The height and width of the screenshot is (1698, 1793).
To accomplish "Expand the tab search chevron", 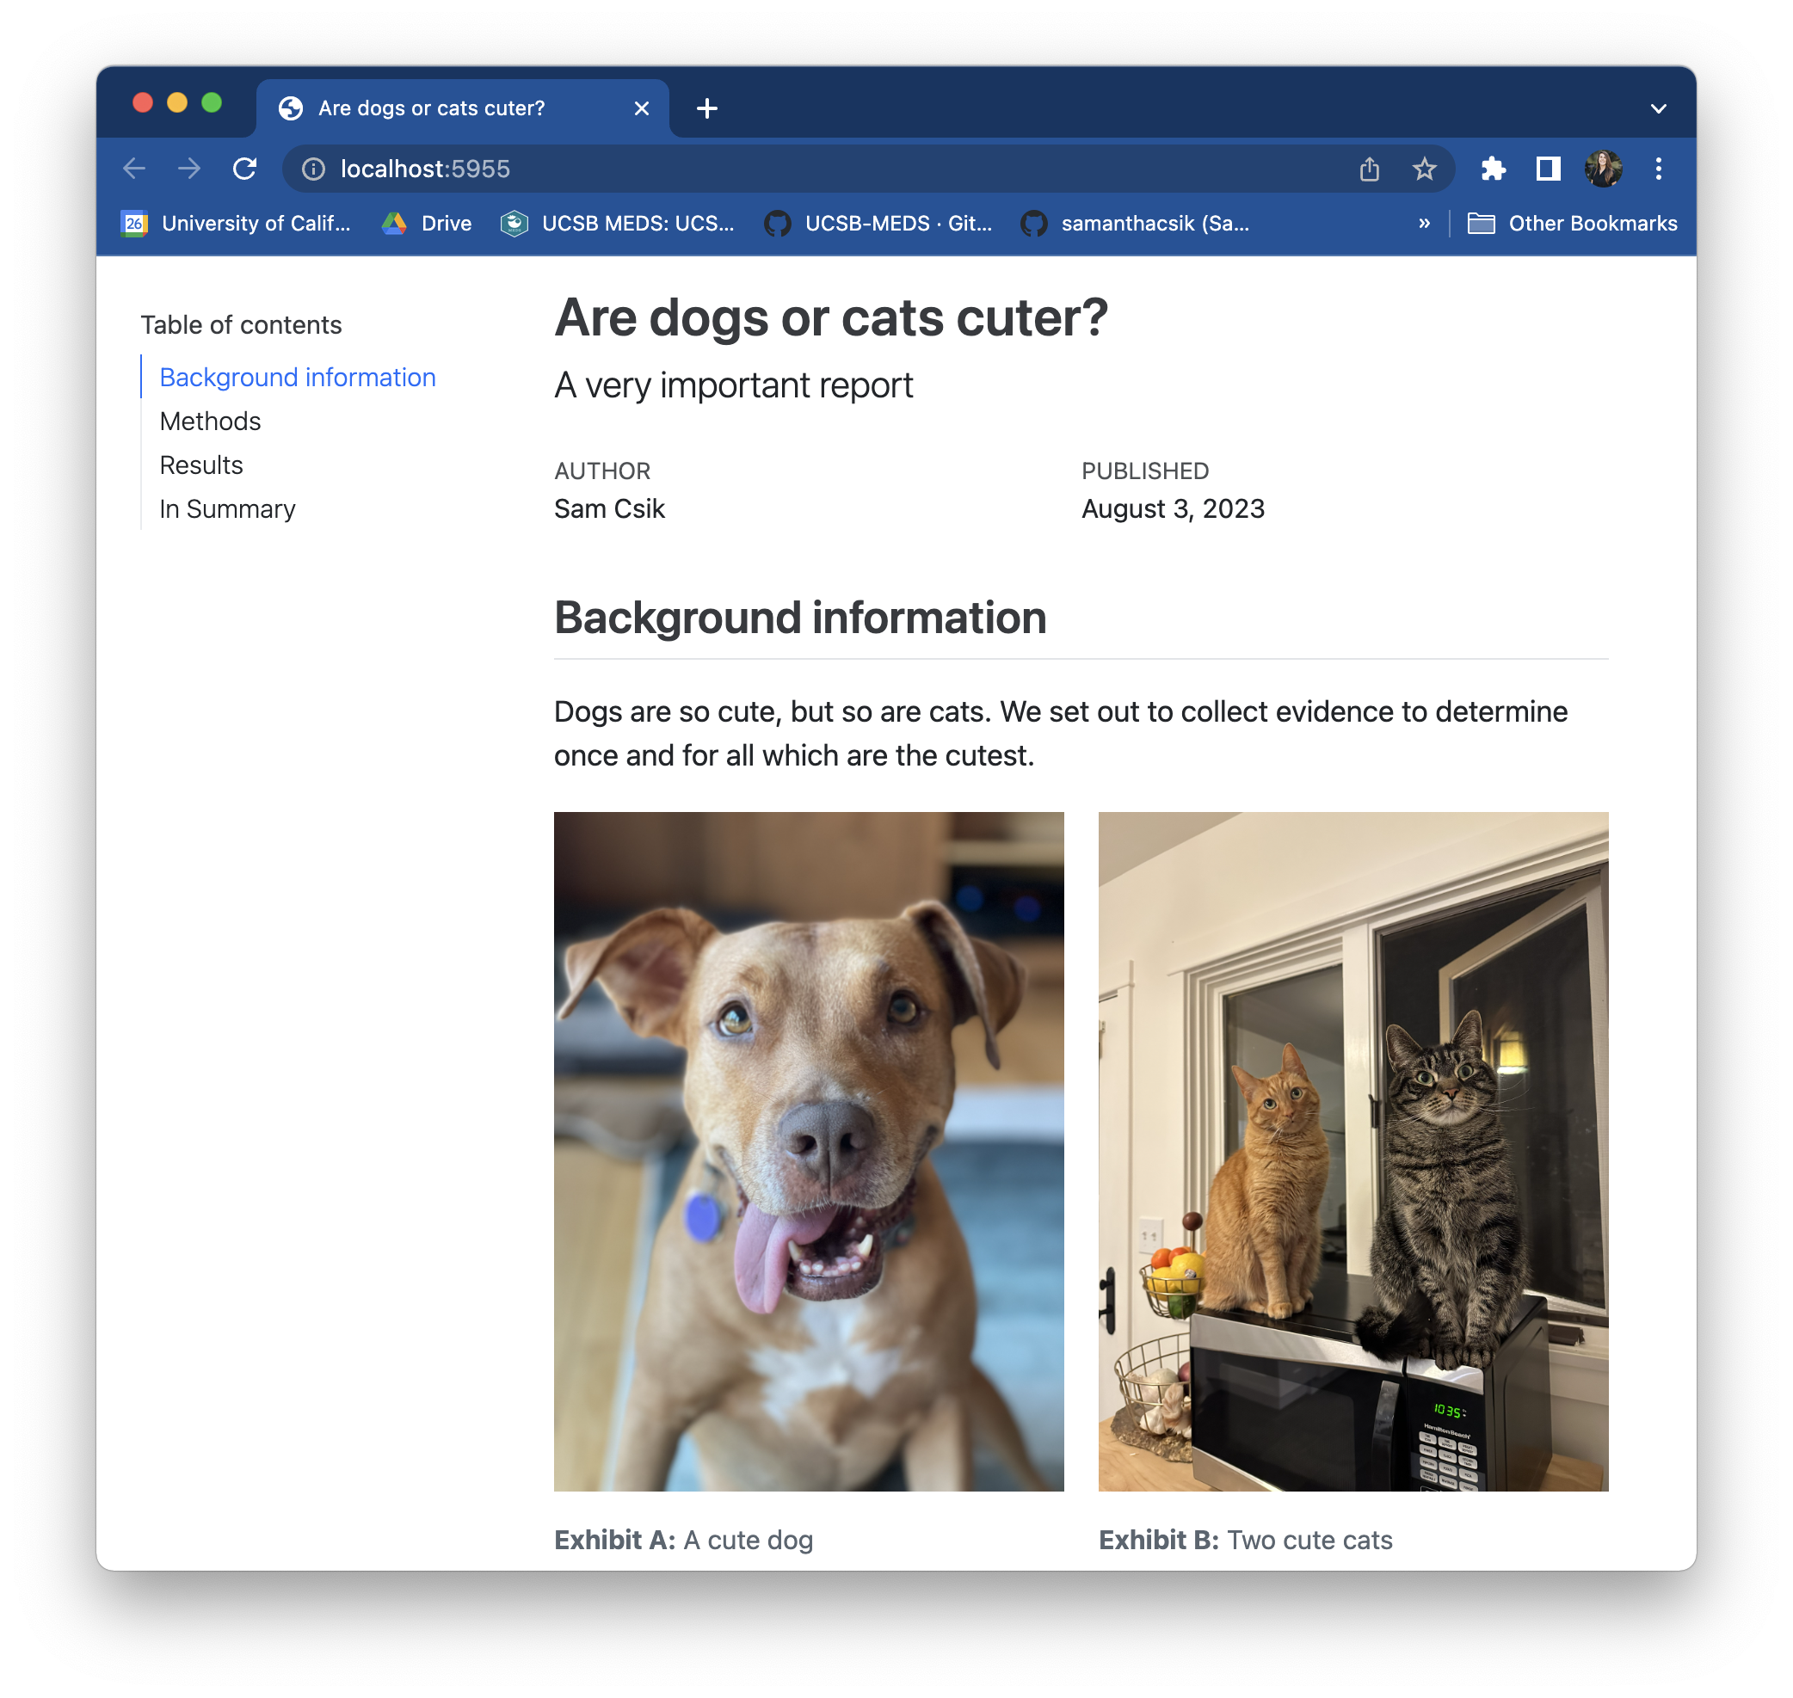I will tap(1658, 108).
